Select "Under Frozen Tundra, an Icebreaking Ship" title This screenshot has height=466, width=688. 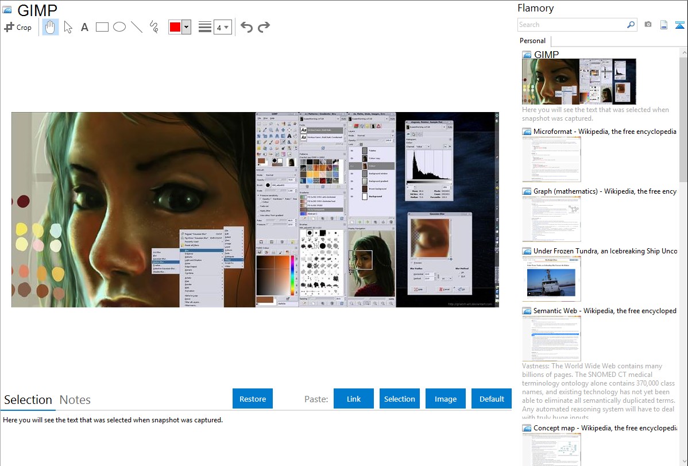pyautogui.click(x=605, y=251)
